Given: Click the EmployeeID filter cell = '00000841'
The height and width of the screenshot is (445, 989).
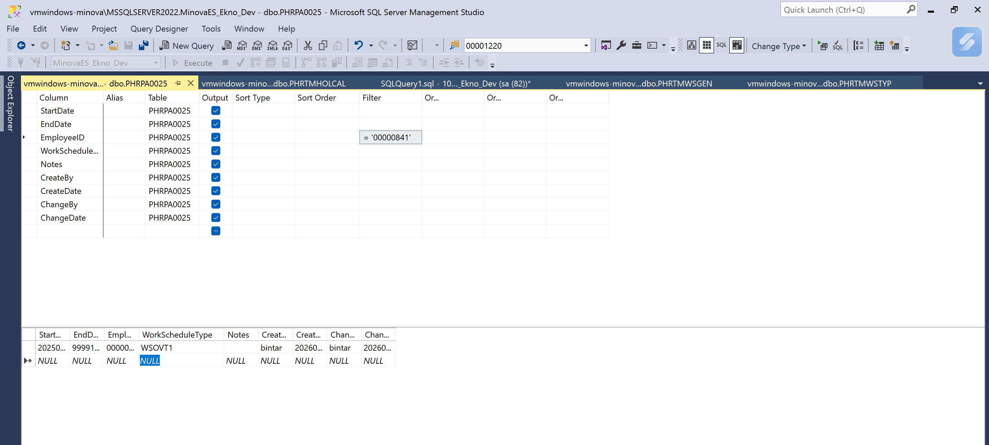Looking at the screenshot, I should [390, 138].
